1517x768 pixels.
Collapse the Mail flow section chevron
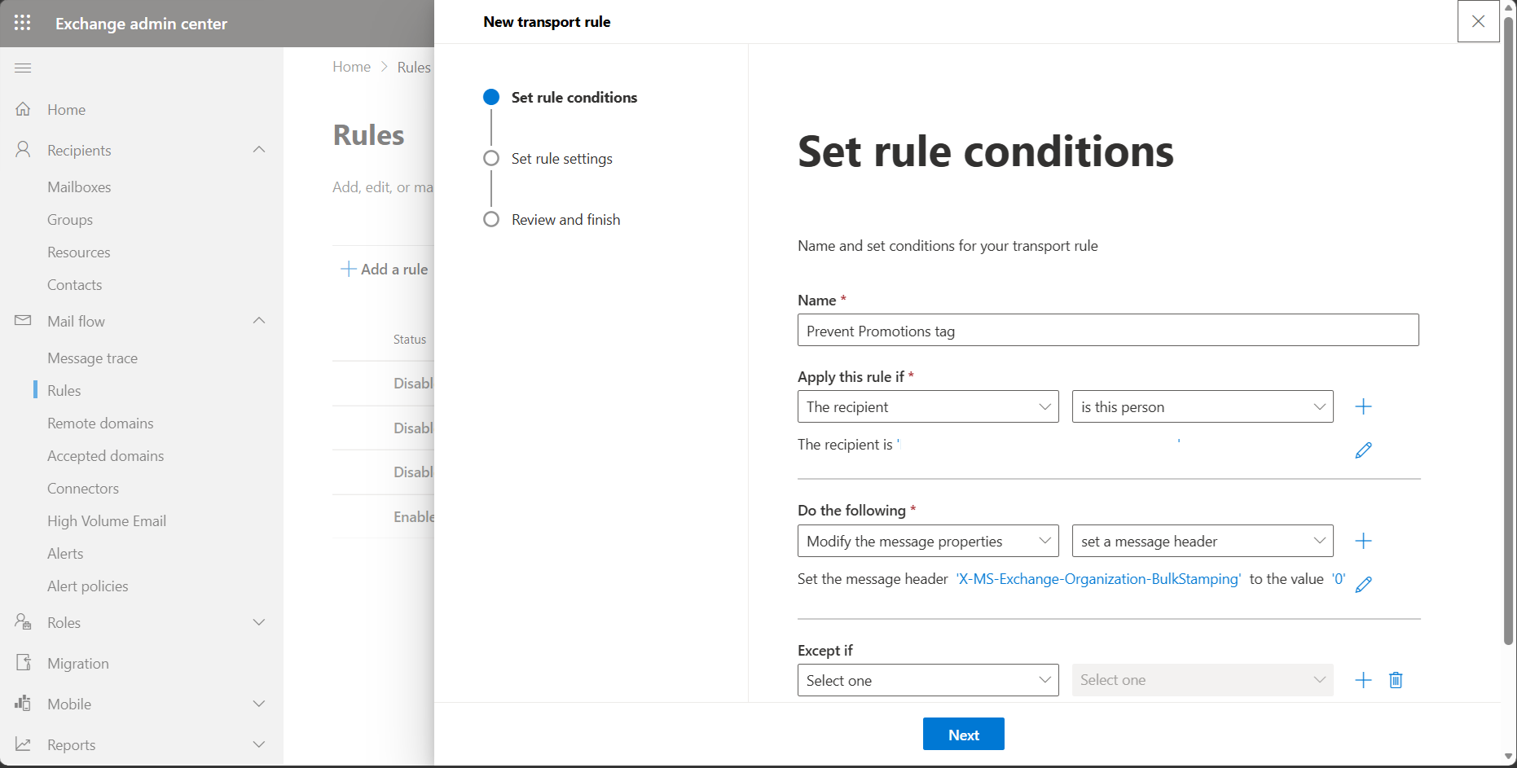pyautogui.click(x=259, y=321)
